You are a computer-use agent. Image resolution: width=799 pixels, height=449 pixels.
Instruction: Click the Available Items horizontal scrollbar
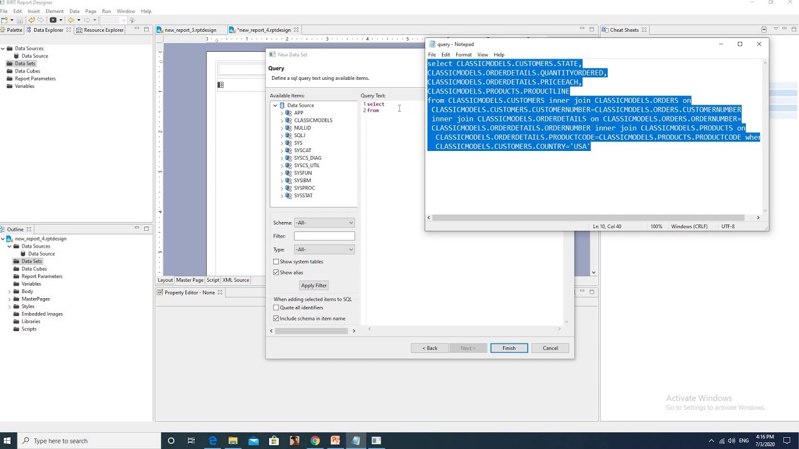(x=311, y=331)
